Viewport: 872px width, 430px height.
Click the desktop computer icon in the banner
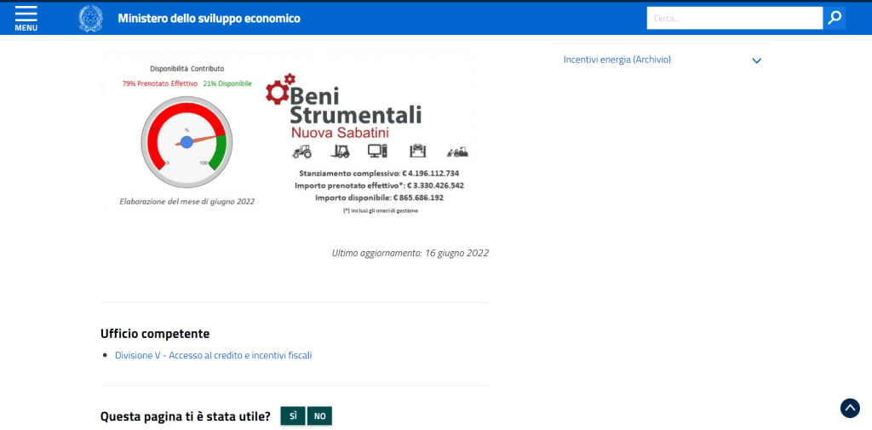(x=377, y=151)
